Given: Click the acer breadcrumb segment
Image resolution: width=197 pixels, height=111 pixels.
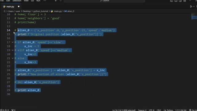Looking at the screenshot, I should click(18, 11).
